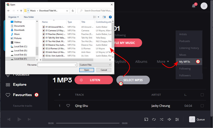Open Favourites in the sidebar
The width and height of the screenshot is (213, 128).
coord(22,95)
